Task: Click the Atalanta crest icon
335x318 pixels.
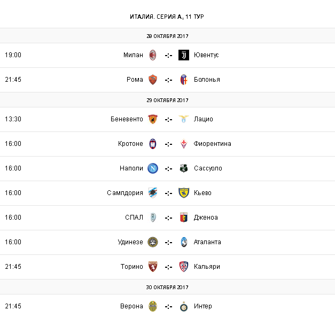Action: [x=184, y=242]
